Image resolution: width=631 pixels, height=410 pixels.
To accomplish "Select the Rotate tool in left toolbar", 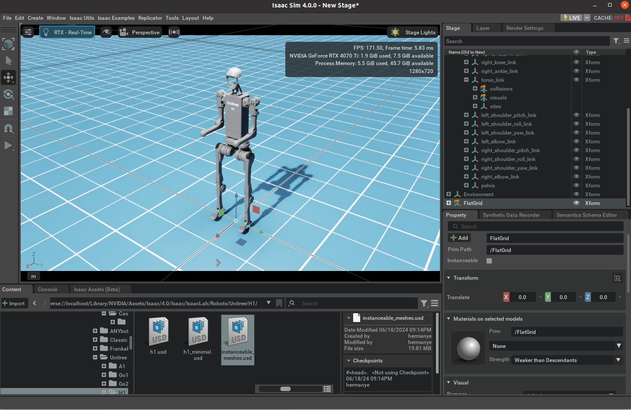I will tap(8, 94).
